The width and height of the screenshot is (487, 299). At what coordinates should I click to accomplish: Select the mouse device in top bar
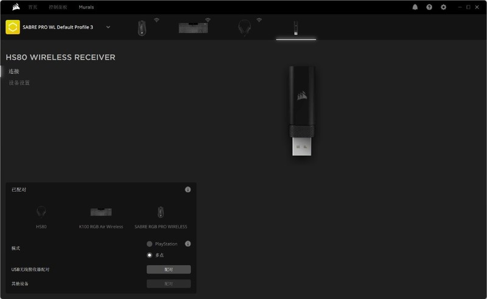point(142,27)
